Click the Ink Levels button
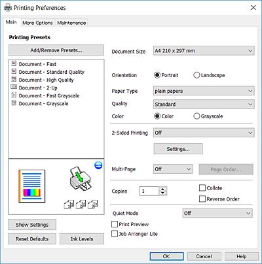Screen dimensions: 262x264 pyautogui.click(x=82, y=239)
